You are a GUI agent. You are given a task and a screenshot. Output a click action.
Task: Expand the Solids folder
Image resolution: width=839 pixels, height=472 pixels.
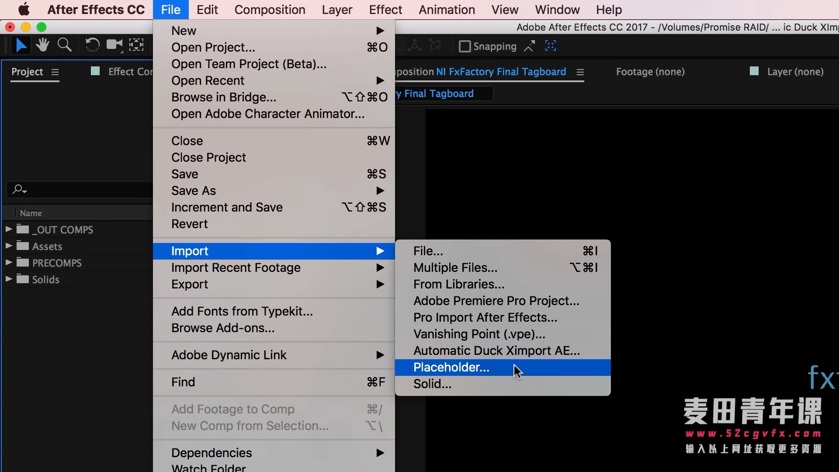(8, 279)
